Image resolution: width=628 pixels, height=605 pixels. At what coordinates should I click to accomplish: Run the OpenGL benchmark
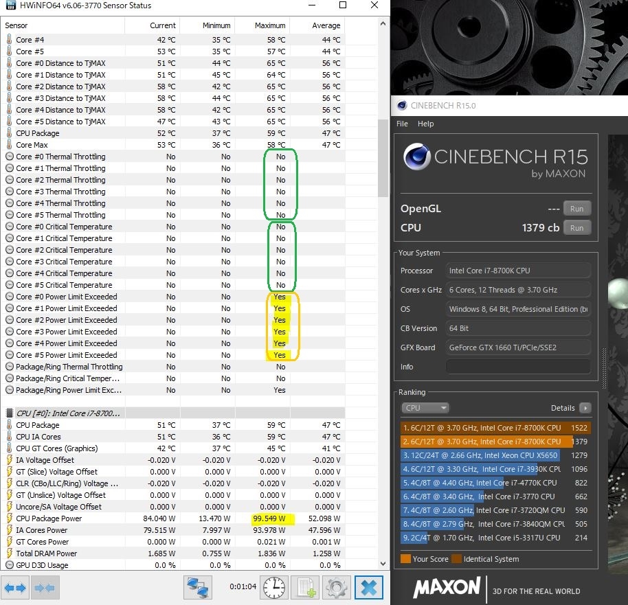pos(576,209)
